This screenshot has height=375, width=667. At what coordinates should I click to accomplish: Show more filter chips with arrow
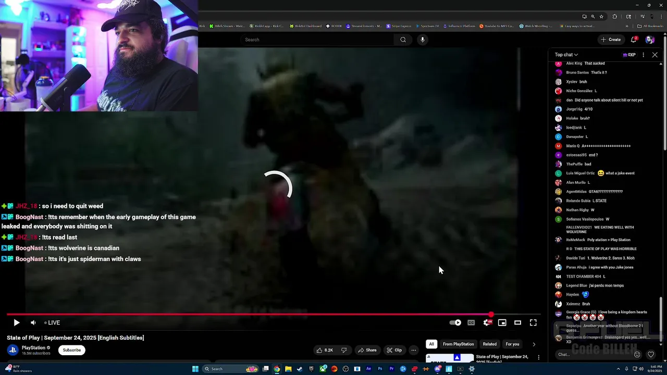point(534,344)
